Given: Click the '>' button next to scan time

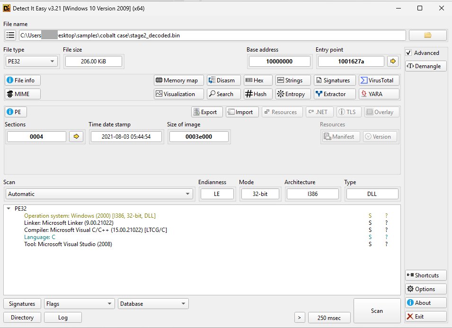Looking at the screenshot, I should [x=300, y=318].
